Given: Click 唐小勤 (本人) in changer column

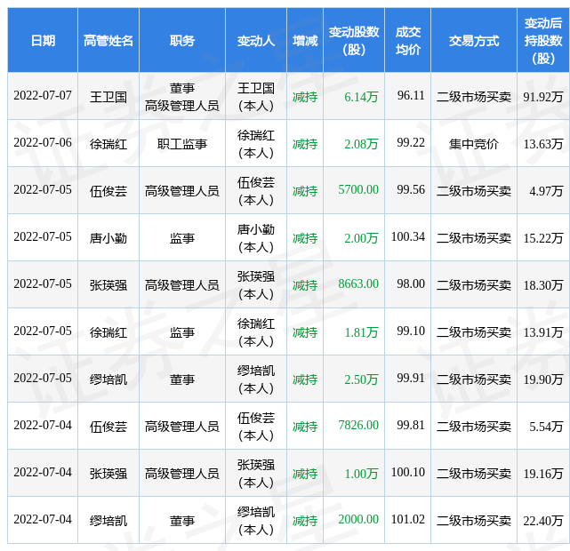Looking at the screenshot, I should [x=256, y=238].
